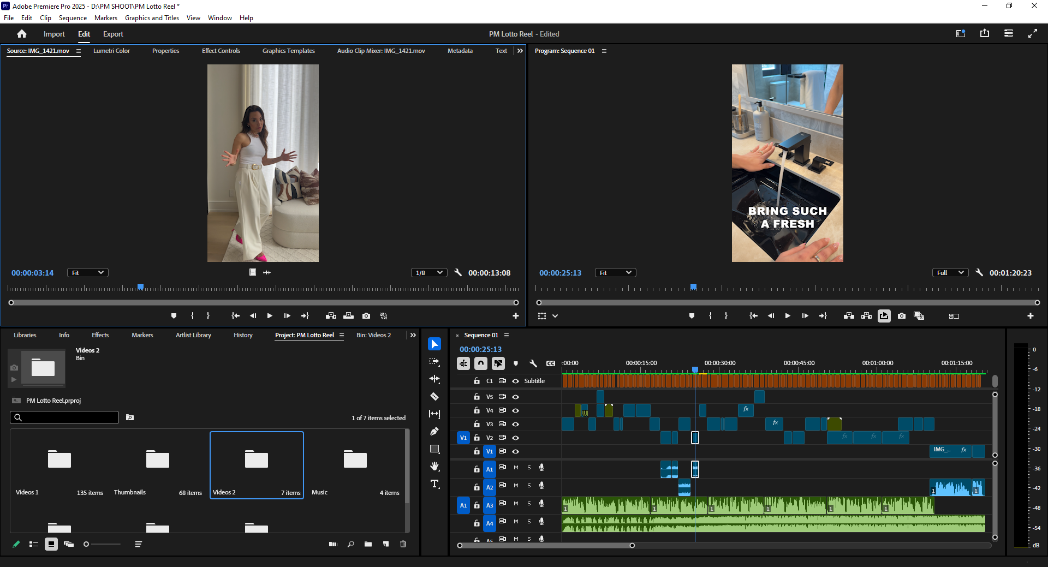Click the Project panel search field
1048x567 pixels.
(x=64, y=417)
